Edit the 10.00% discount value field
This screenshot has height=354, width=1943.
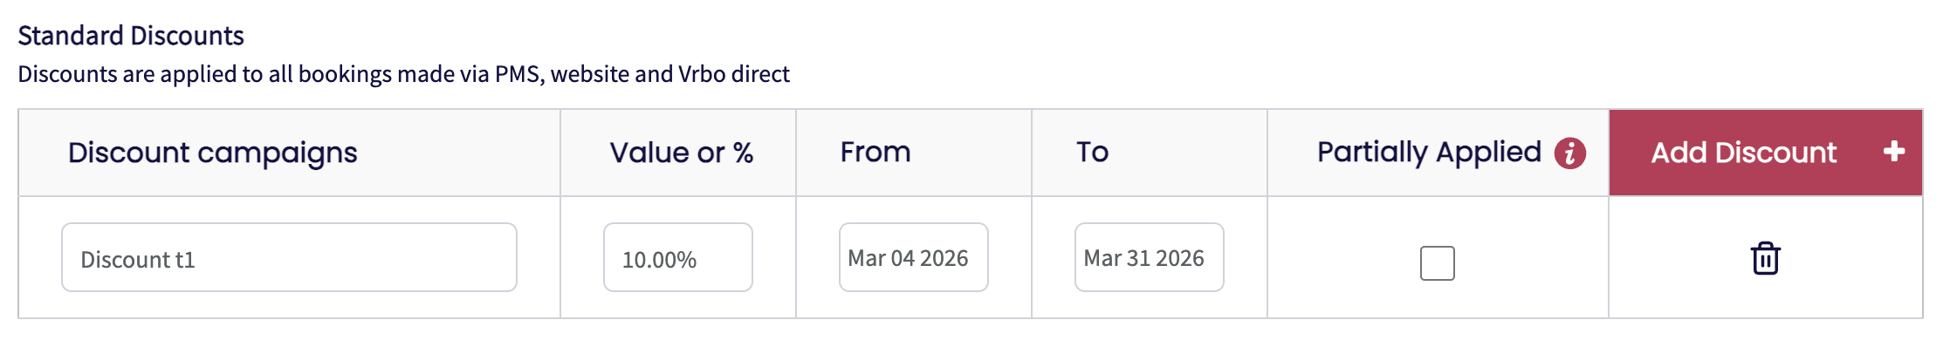point(677,257)
